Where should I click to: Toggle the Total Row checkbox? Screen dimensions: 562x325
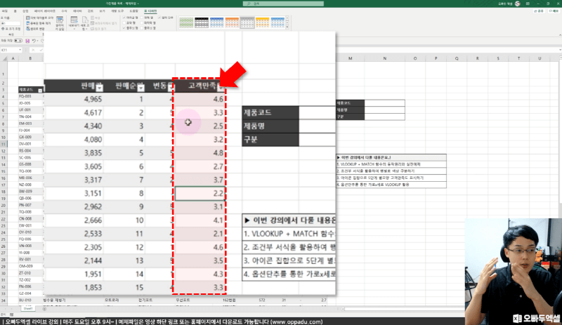(x=124, y=23)
